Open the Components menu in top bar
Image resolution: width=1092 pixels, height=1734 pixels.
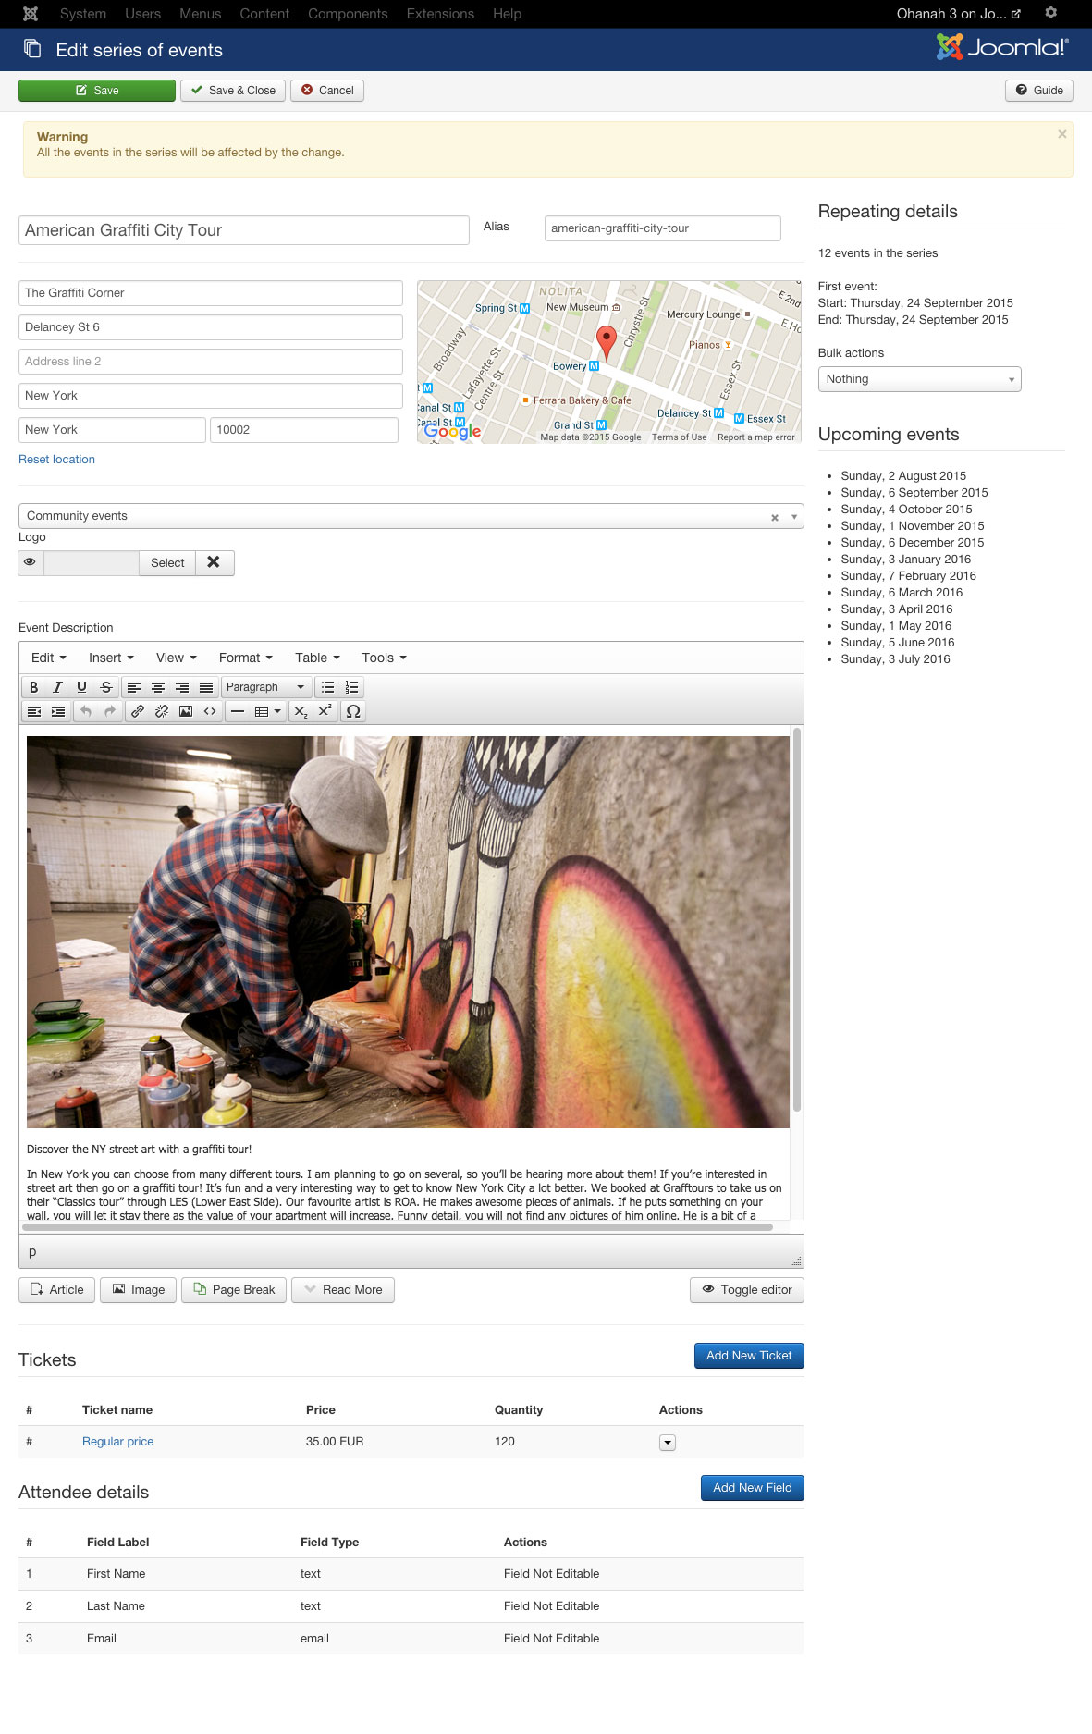click(348, 14)
